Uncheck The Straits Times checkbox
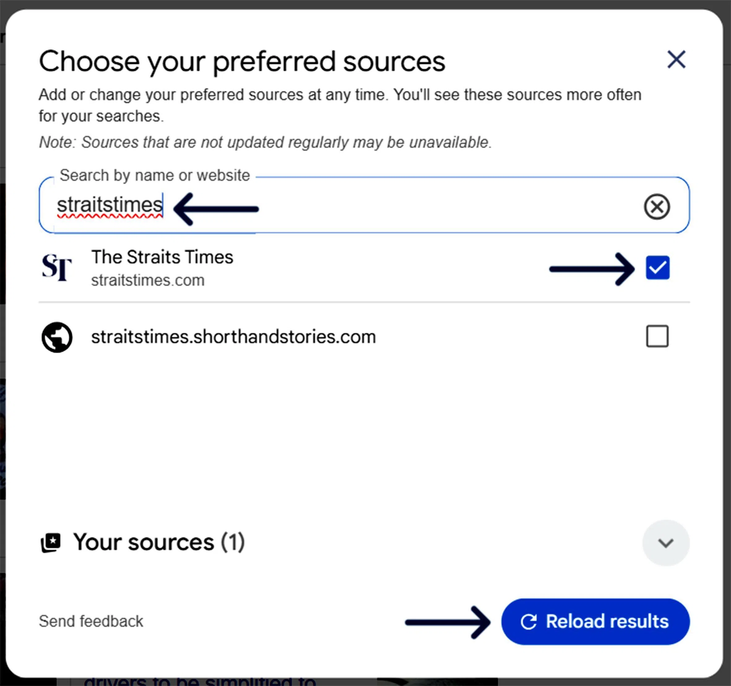The height and width of the screenshot is (686, 731). [x=657, y=268]
